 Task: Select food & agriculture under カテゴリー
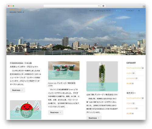134,98
